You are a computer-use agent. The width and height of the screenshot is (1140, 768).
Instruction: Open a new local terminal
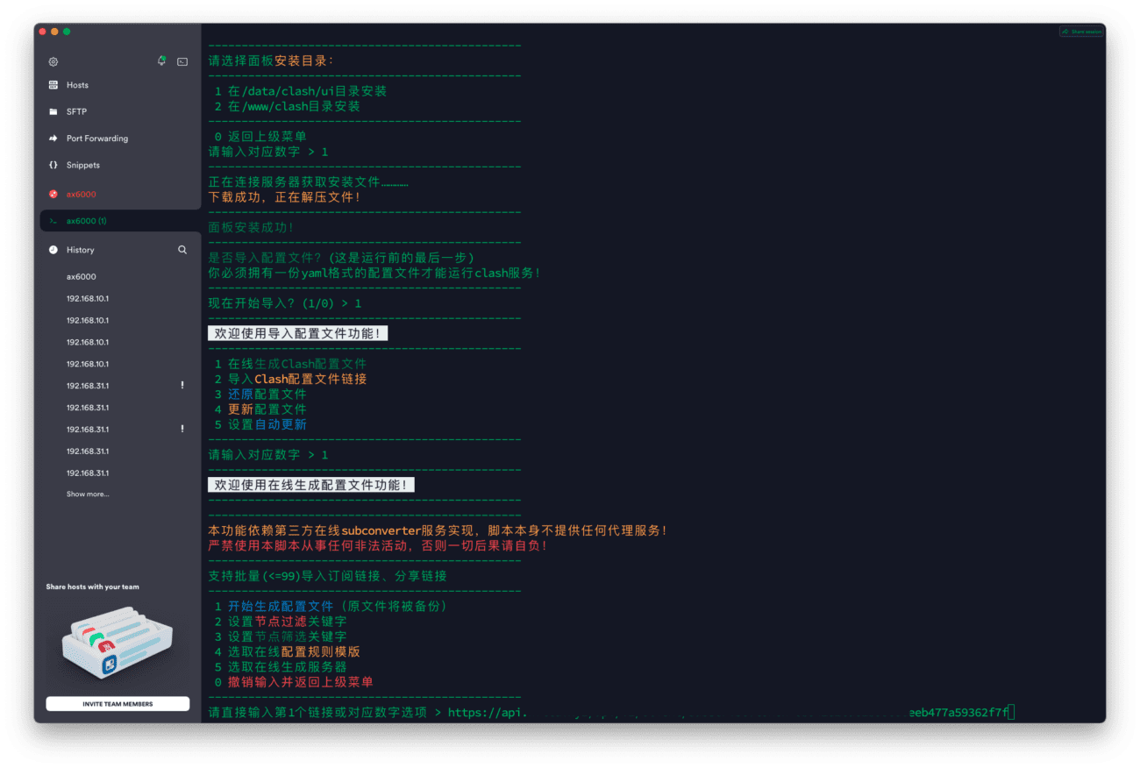pos(181,61)
